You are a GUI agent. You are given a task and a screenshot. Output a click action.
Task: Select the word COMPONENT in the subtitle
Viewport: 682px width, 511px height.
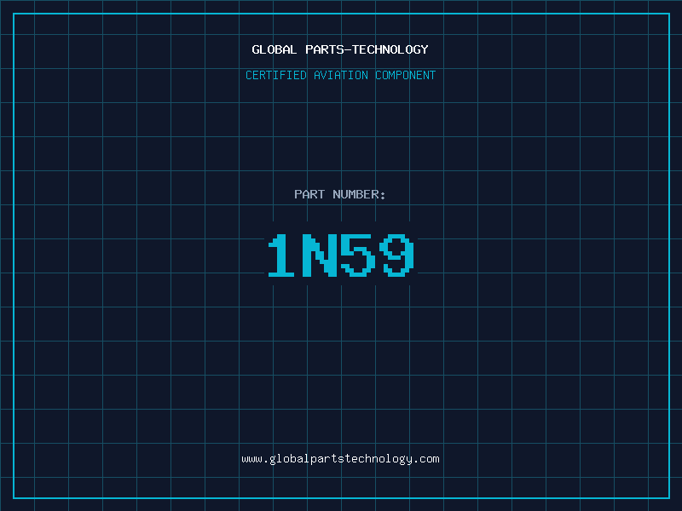(x=406, y=75)
